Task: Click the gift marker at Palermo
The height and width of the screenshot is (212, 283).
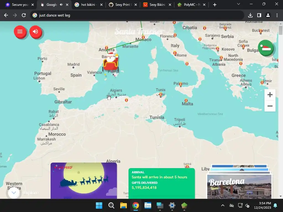Action: point(181,84)
